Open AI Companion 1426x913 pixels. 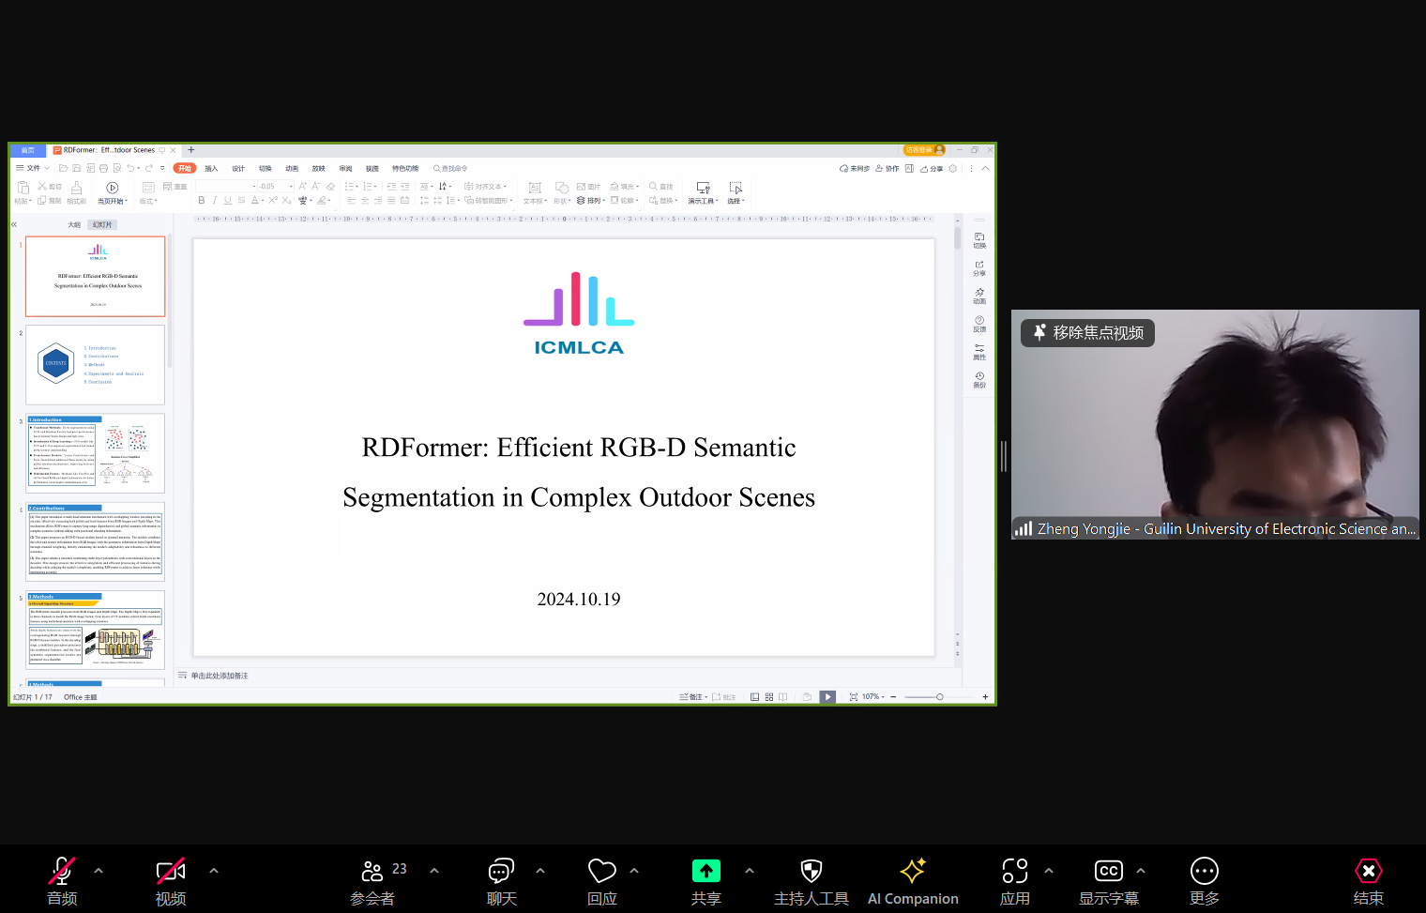[x=913, y=880]
